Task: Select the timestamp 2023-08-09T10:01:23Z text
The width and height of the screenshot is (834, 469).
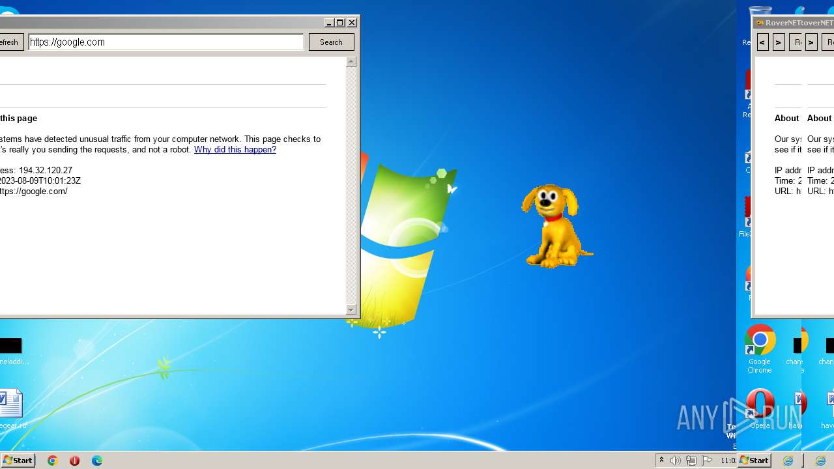Action: click(x=40, y=180)
